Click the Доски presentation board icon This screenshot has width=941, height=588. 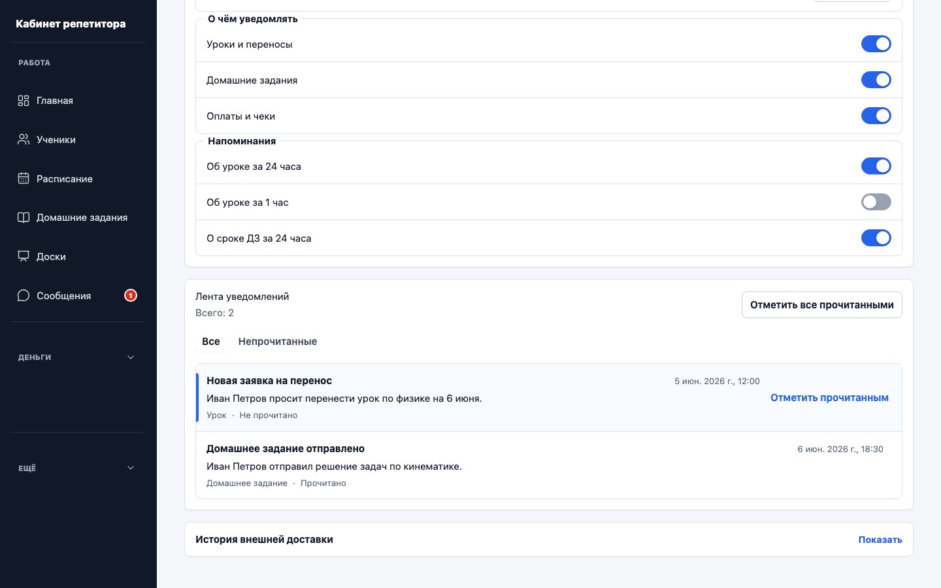pyautogui.click(x=24, y=257)
